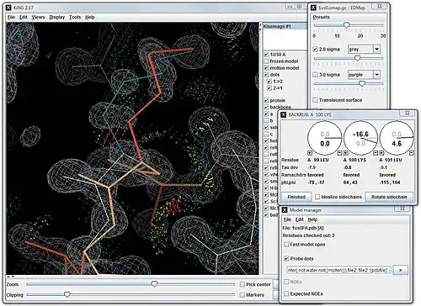Click the minus button beside the A 101 LEU dial
The height and width of the screenshot is (306, 421).
(x=411, y=153)
